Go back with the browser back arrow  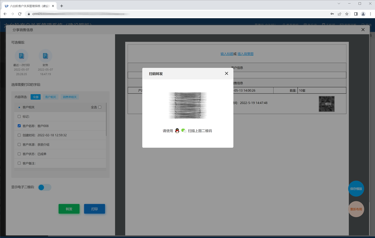5,14
